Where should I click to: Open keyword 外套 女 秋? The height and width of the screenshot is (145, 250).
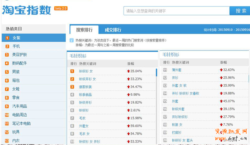(x=179, y=85)
